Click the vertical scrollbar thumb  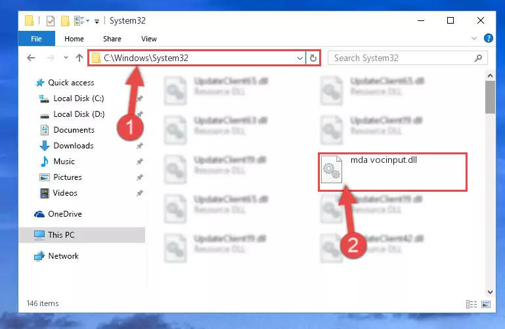click(x=490, y=97)
